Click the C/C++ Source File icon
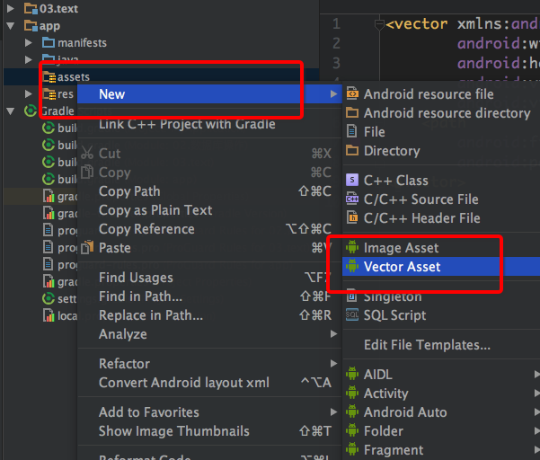 tap(352, 199)
